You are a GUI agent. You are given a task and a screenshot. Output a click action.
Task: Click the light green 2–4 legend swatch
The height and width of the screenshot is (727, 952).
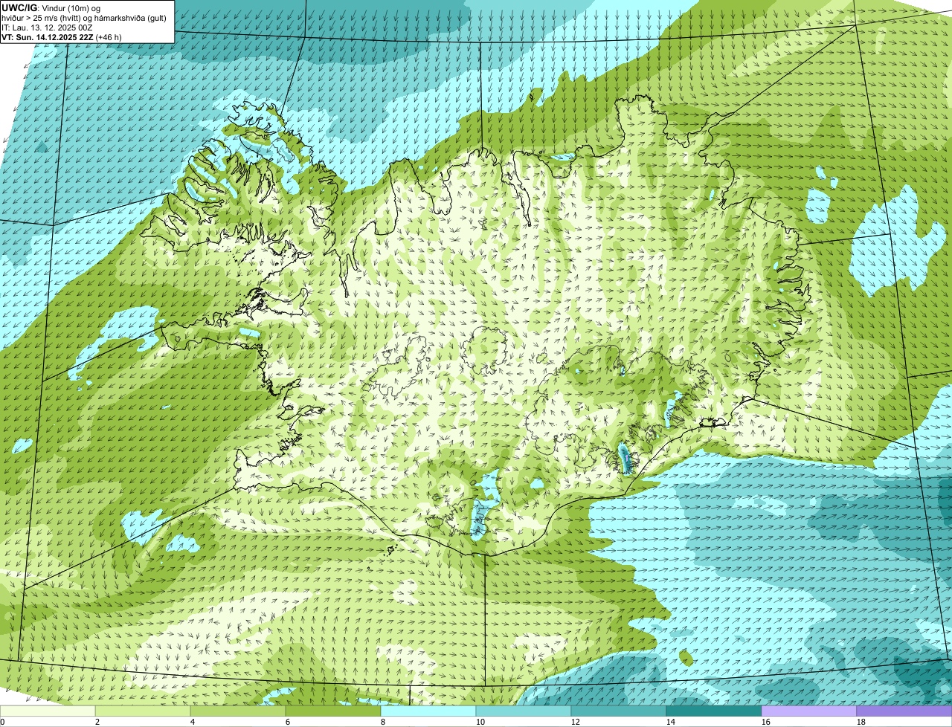pyautogui.click(x=143, y=711)
